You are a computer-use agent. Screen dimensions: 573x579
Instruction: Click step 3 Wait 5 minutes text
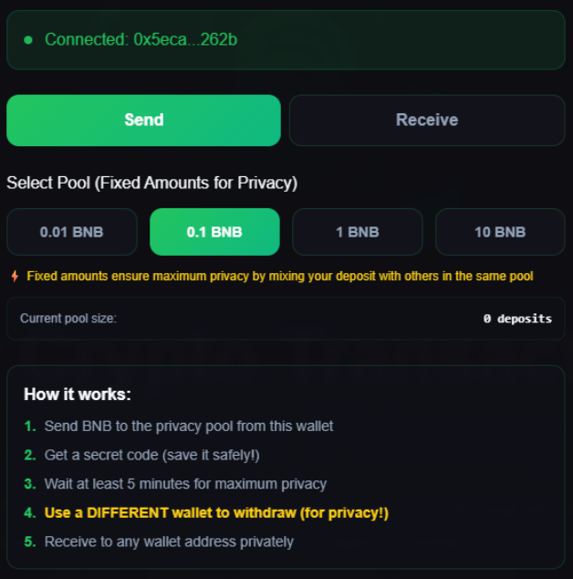(x=185, y=484)
